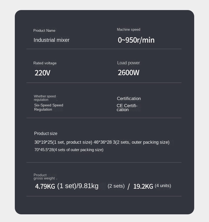Viewport: 209px width, 222px height.
Task: Click the Whether speed regulation label
Action: (x=45, y=98)
